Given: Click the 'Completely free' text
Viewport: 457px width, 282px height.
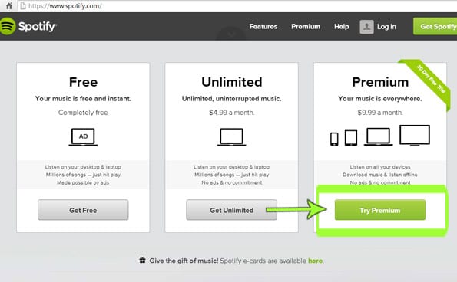Looking at the screenshot, I should (83, 113).
